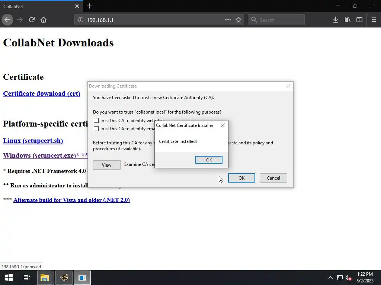Screen dimensions: 381x285
Task: Open Task View on the taskbar
Action: click(26, 278)
